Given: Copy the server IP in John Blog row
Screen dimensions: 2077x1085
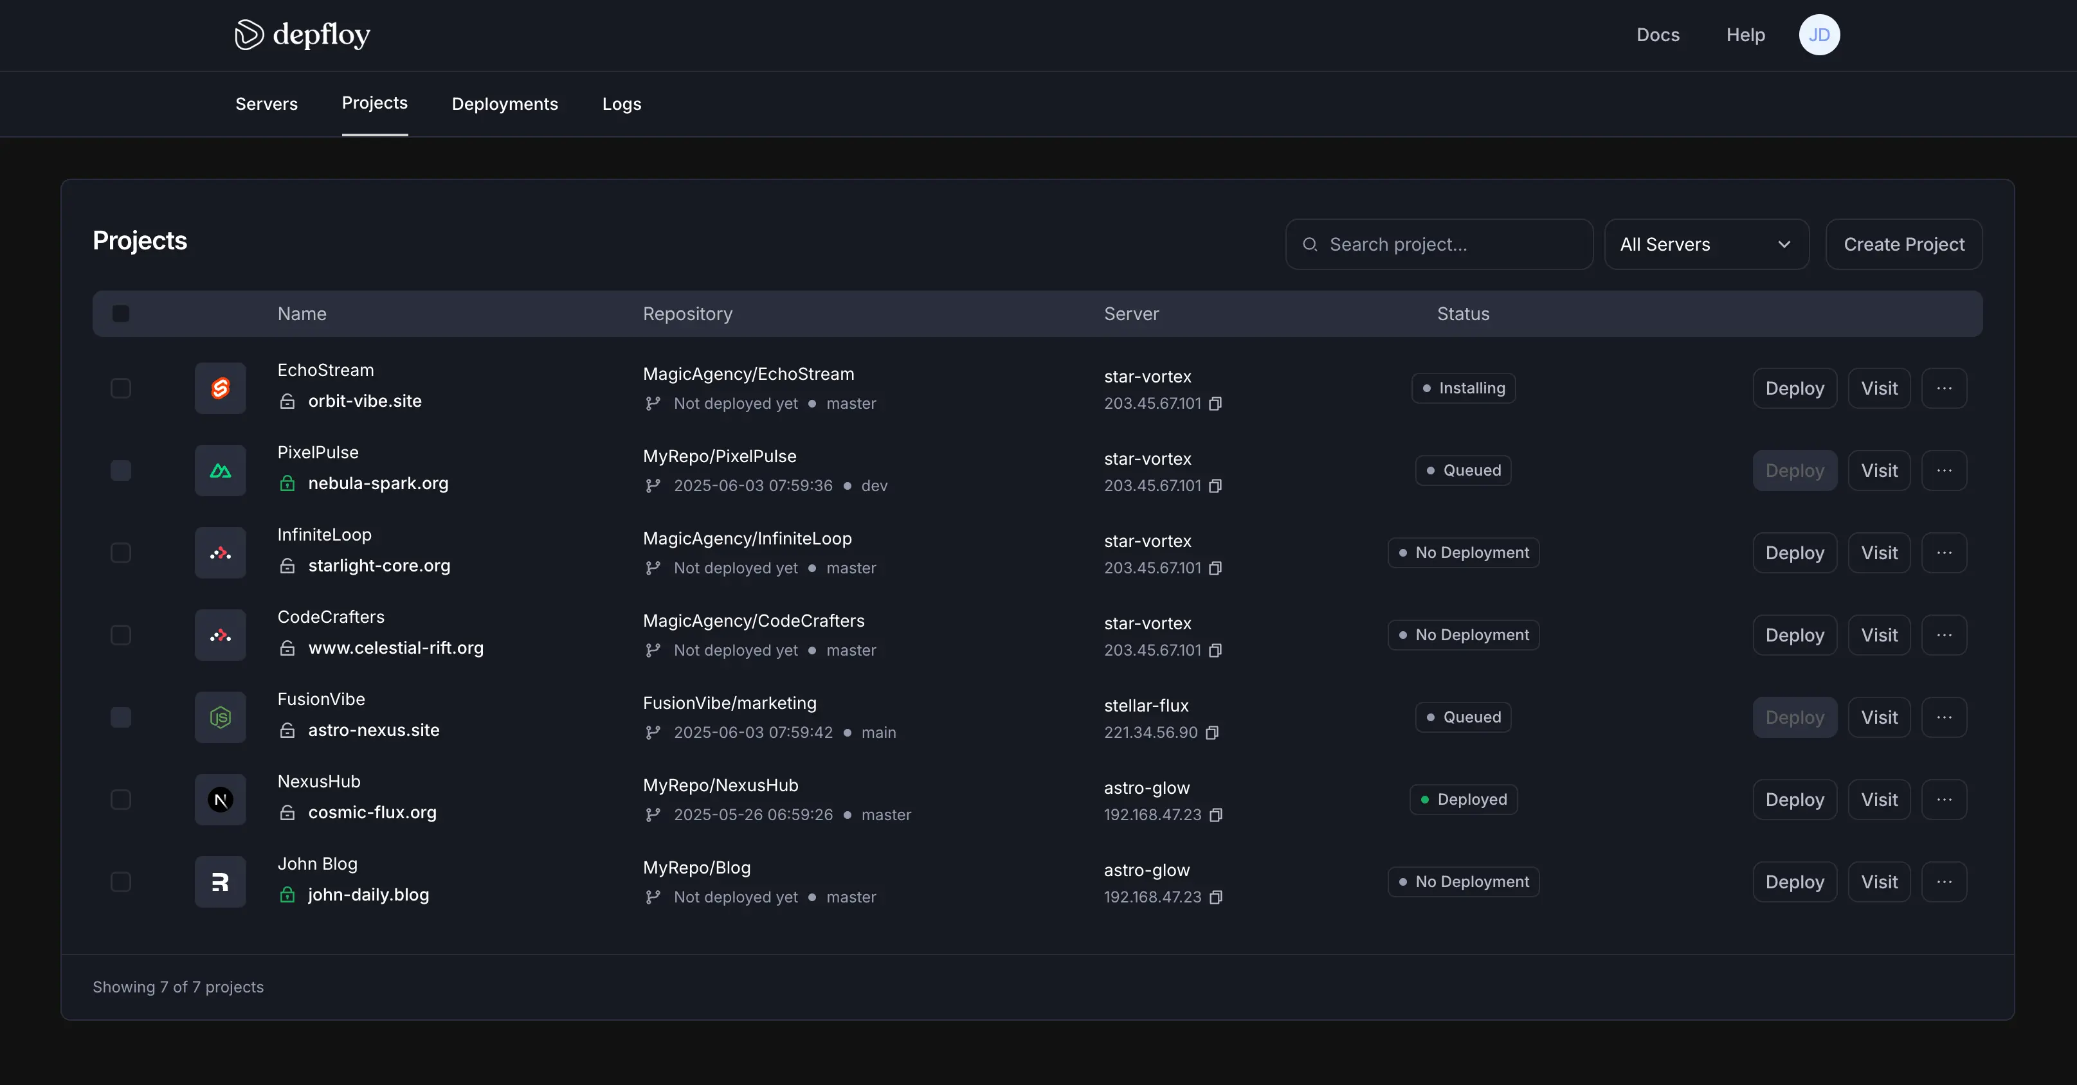Looking at the screenshot, I should point(1216,897).
